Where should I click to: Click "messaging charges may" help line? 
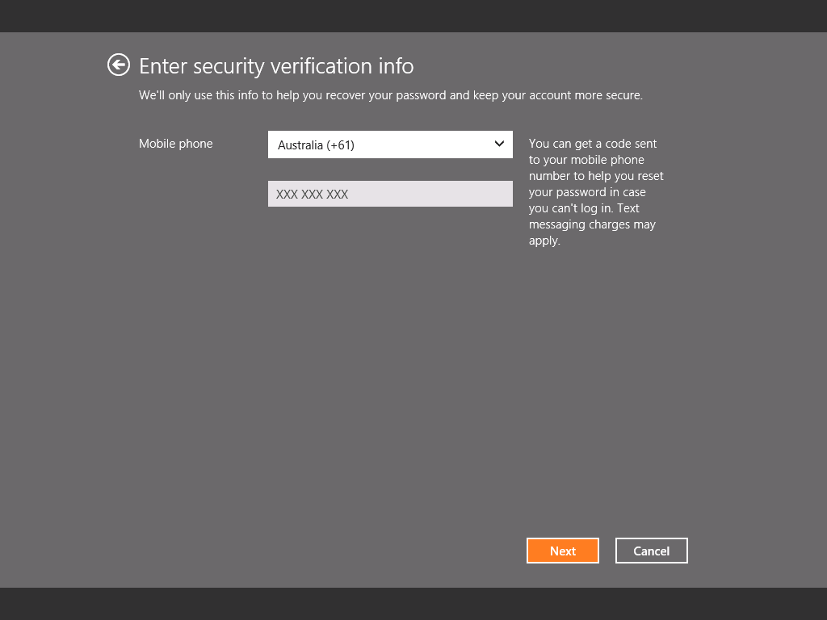[592, 224]
